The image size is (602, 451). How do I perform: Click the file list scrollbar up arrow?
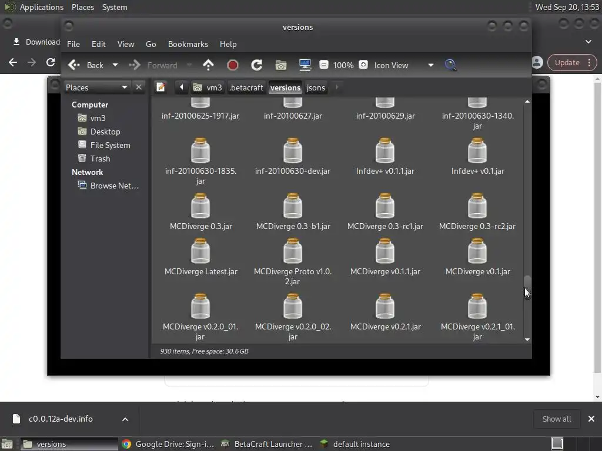(x=527, y=102)
